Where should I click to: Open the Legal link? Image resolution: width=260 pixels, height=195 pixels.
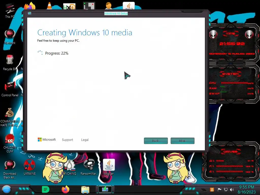click(85, 140)
